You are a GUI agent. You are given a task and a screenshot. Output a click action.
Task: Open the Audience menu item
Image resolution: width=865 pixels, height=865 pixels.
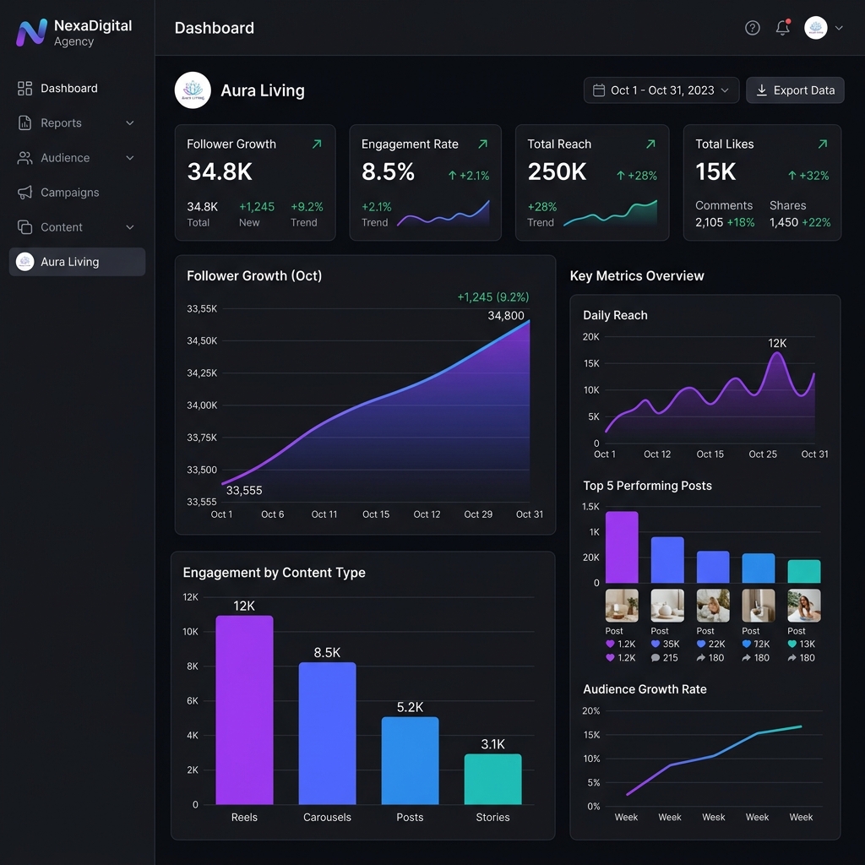pos(77,158)
